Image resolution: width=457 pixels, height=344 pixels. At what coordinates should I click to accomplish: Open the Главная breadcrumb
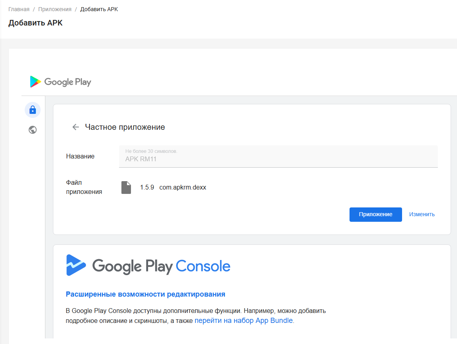tap(19, 9)
